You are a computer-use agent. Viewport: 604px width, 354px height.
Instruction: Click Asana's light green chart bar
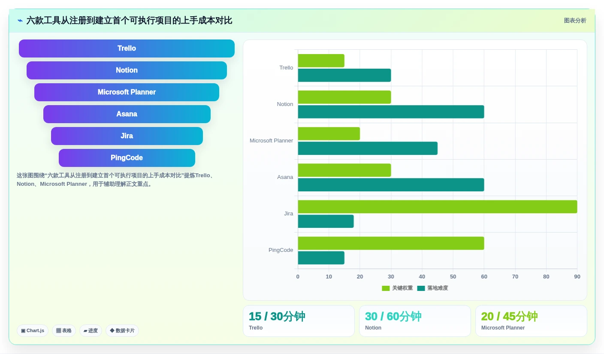tap(344, 170)
